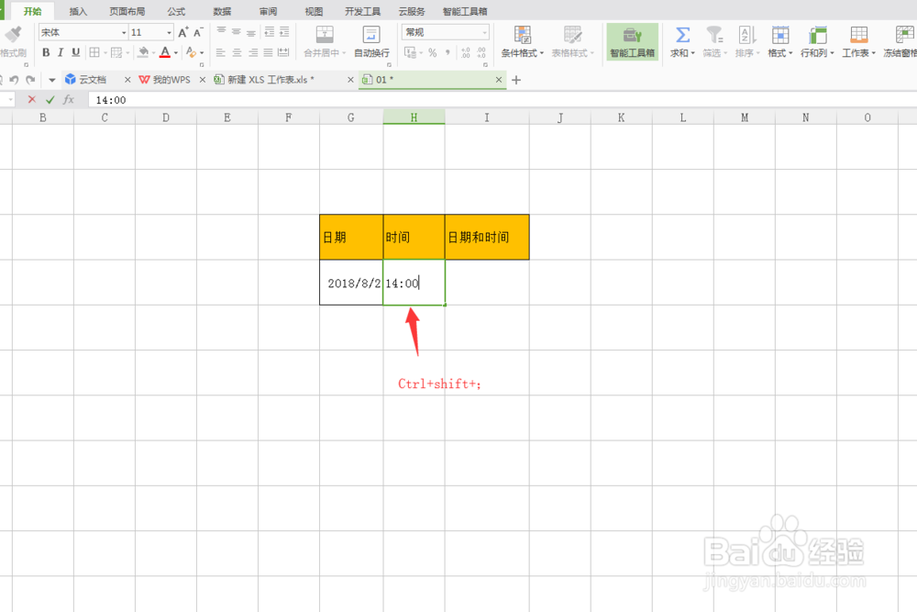Open the 视图 (View) ribbon tab
917x612 pixels.
pyautogui.click(x=314, y=11)
